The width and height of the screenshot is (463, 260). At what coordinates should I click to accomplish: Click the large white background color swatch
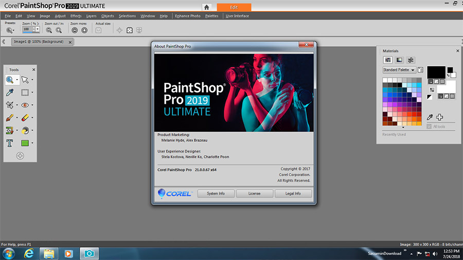(446, 87)
